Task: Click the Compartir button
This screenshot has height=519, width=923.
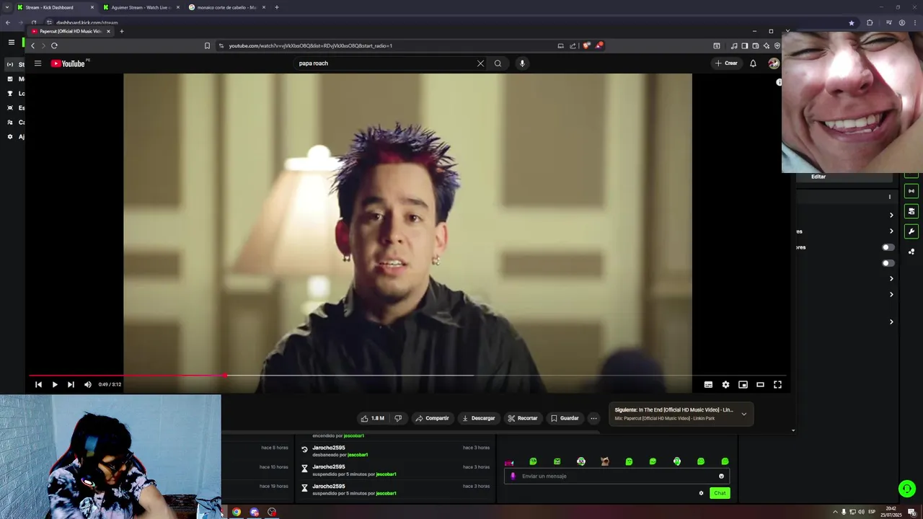Action: (432, 418)
